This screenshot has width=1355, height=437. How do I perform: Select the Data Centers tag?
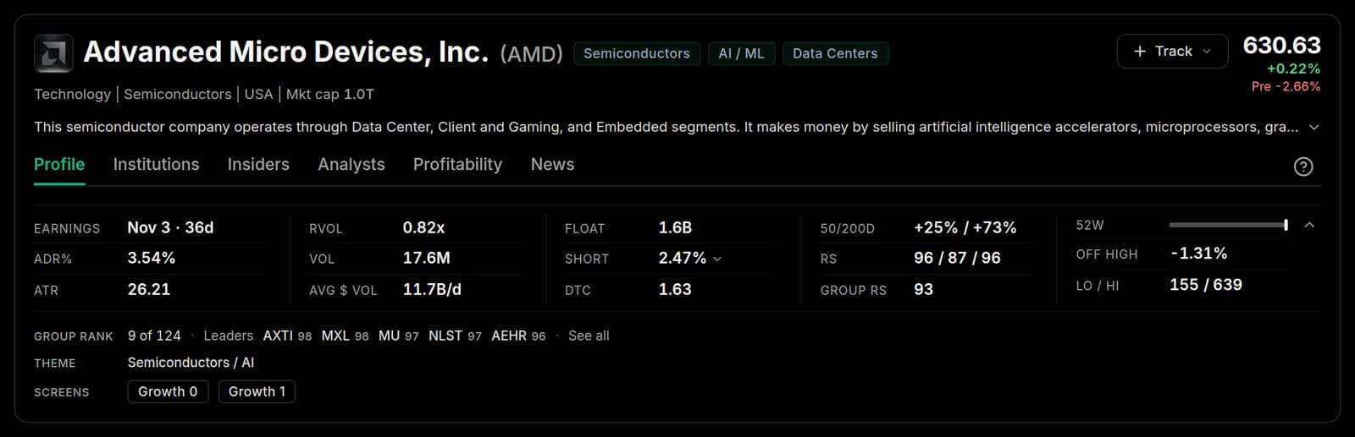coord(835,53)
